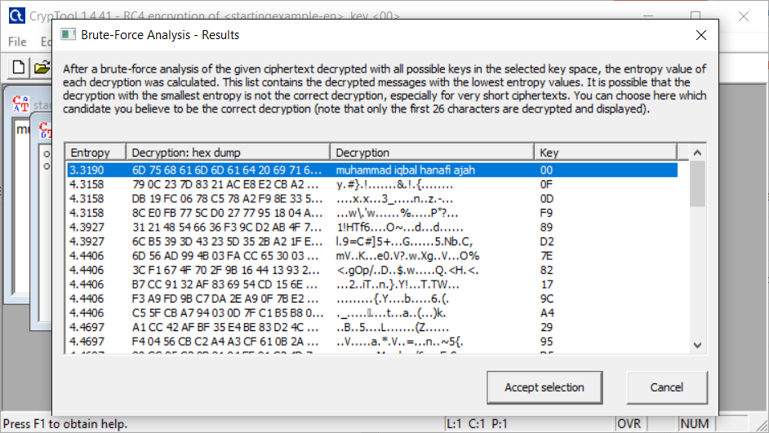The width and height of the screenshot is (769, 433).
Task: Sort results by Entropy column header
Action: pyautogui.click(x=96, y=152)
